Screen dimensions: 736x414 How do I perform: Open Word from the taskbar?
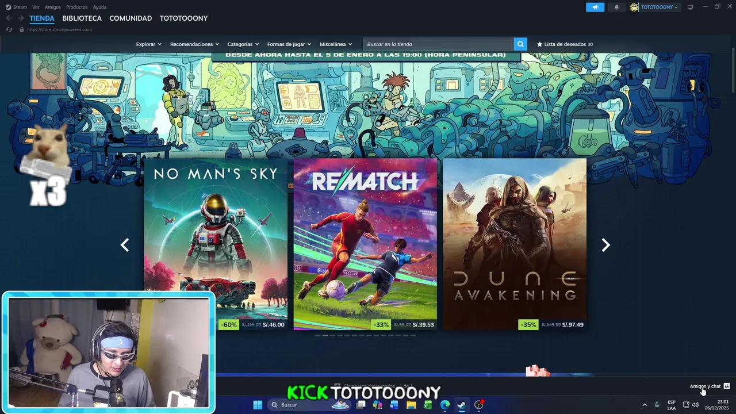point(394,405)
